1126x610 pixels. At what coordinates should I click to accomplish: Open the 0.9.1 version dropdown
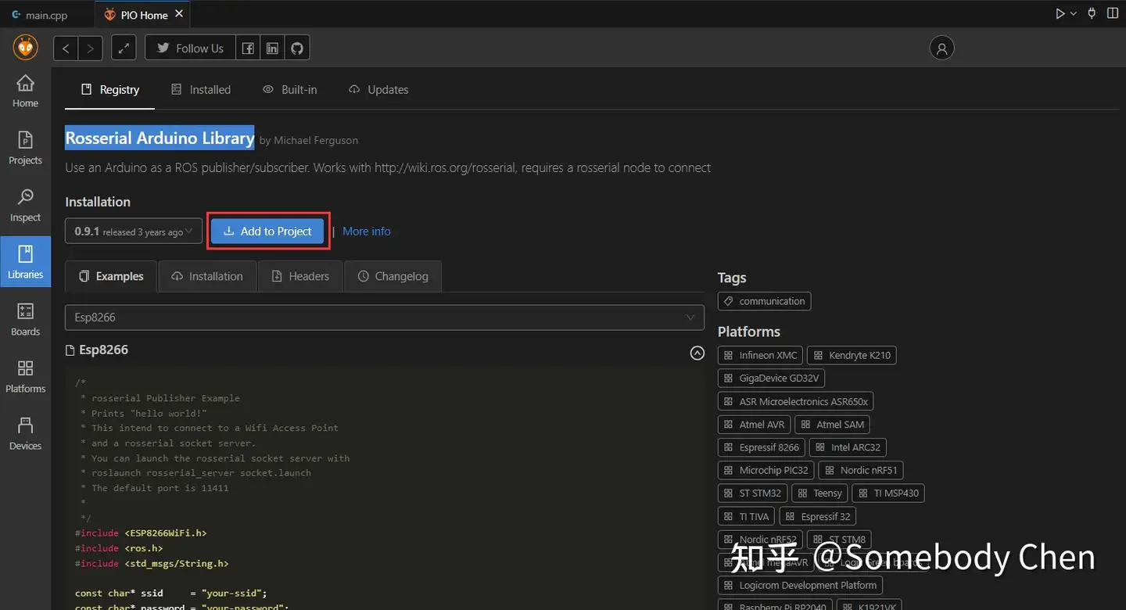[134, 231]
